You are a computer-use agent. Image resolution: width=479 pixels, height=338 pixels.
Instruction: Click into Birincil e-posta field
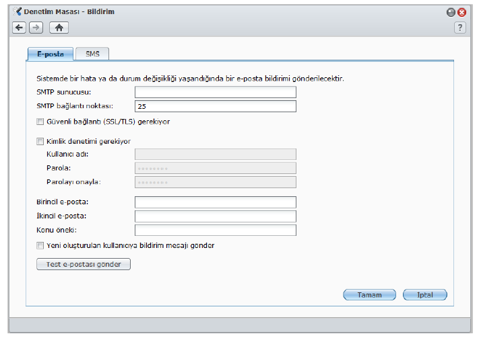coord(215,202)
